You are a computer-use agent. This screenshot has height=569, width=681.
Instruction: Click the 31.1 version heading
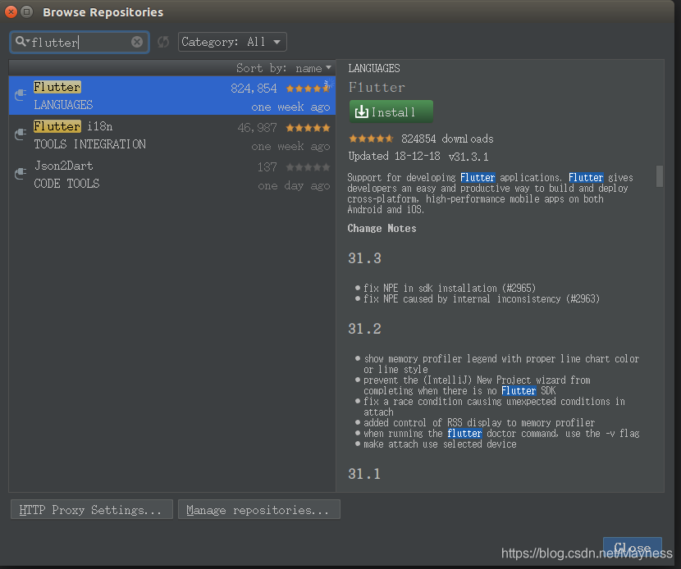(364, 474)
